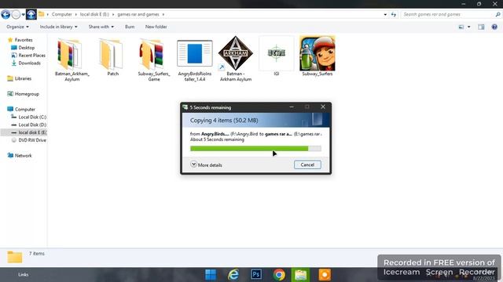Click local disk E breadcrumb segment
Image resolution: width=503 pixels, height=282 pixels.
pyautogui.click(x=94, y=14)
